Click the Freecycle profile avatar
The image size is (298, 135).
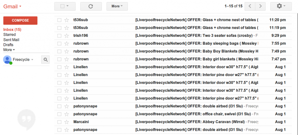click(x=7, y=60)
